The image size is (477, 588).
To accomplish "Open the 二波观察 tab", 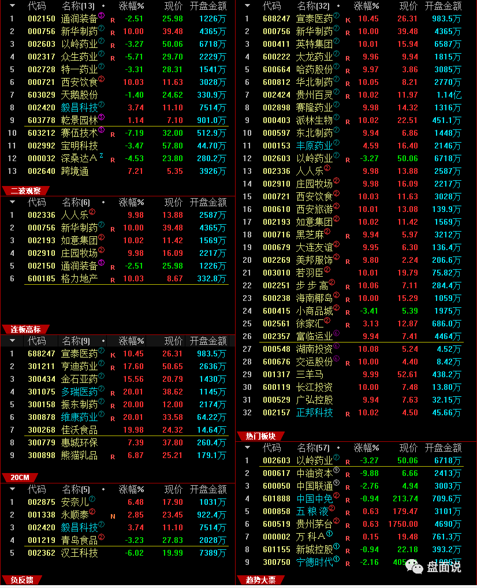I will pos(25,191).
